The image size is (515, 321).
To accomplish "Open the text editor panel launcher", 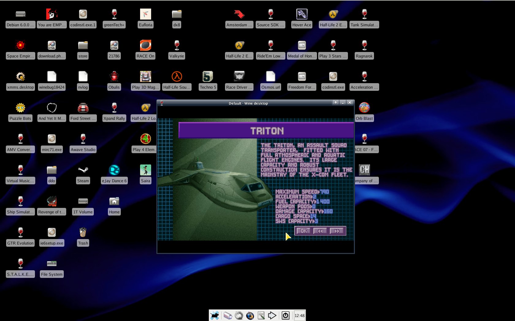I will 261,315.
